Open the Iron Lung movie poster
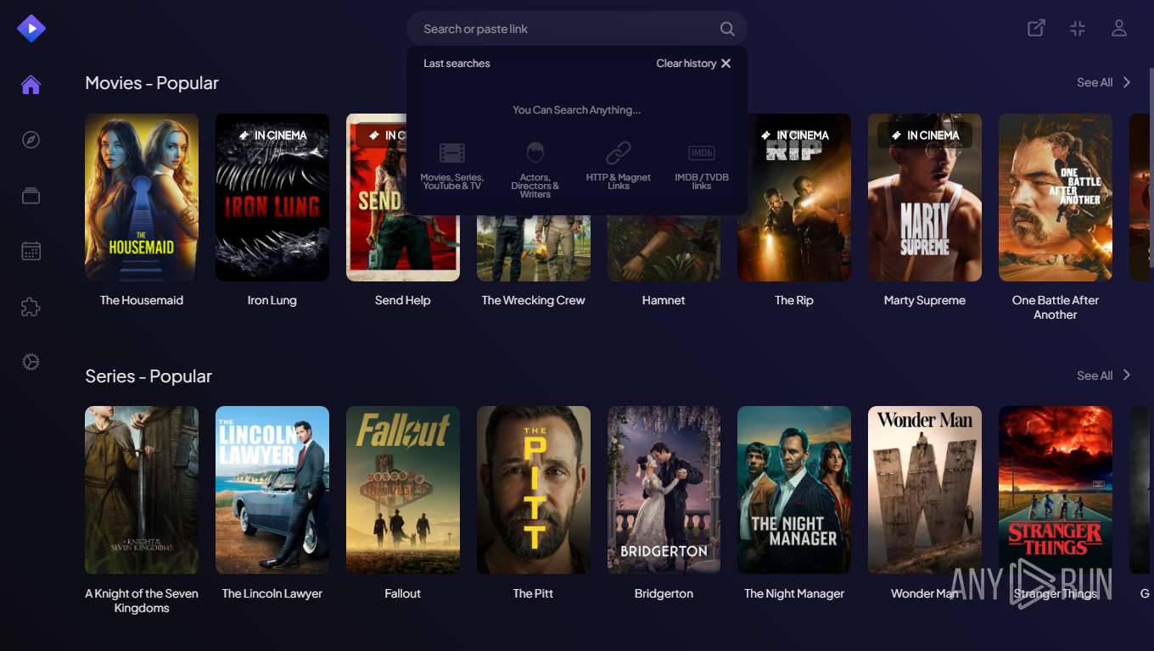The image size is (1154, 651). pos(272,198)
